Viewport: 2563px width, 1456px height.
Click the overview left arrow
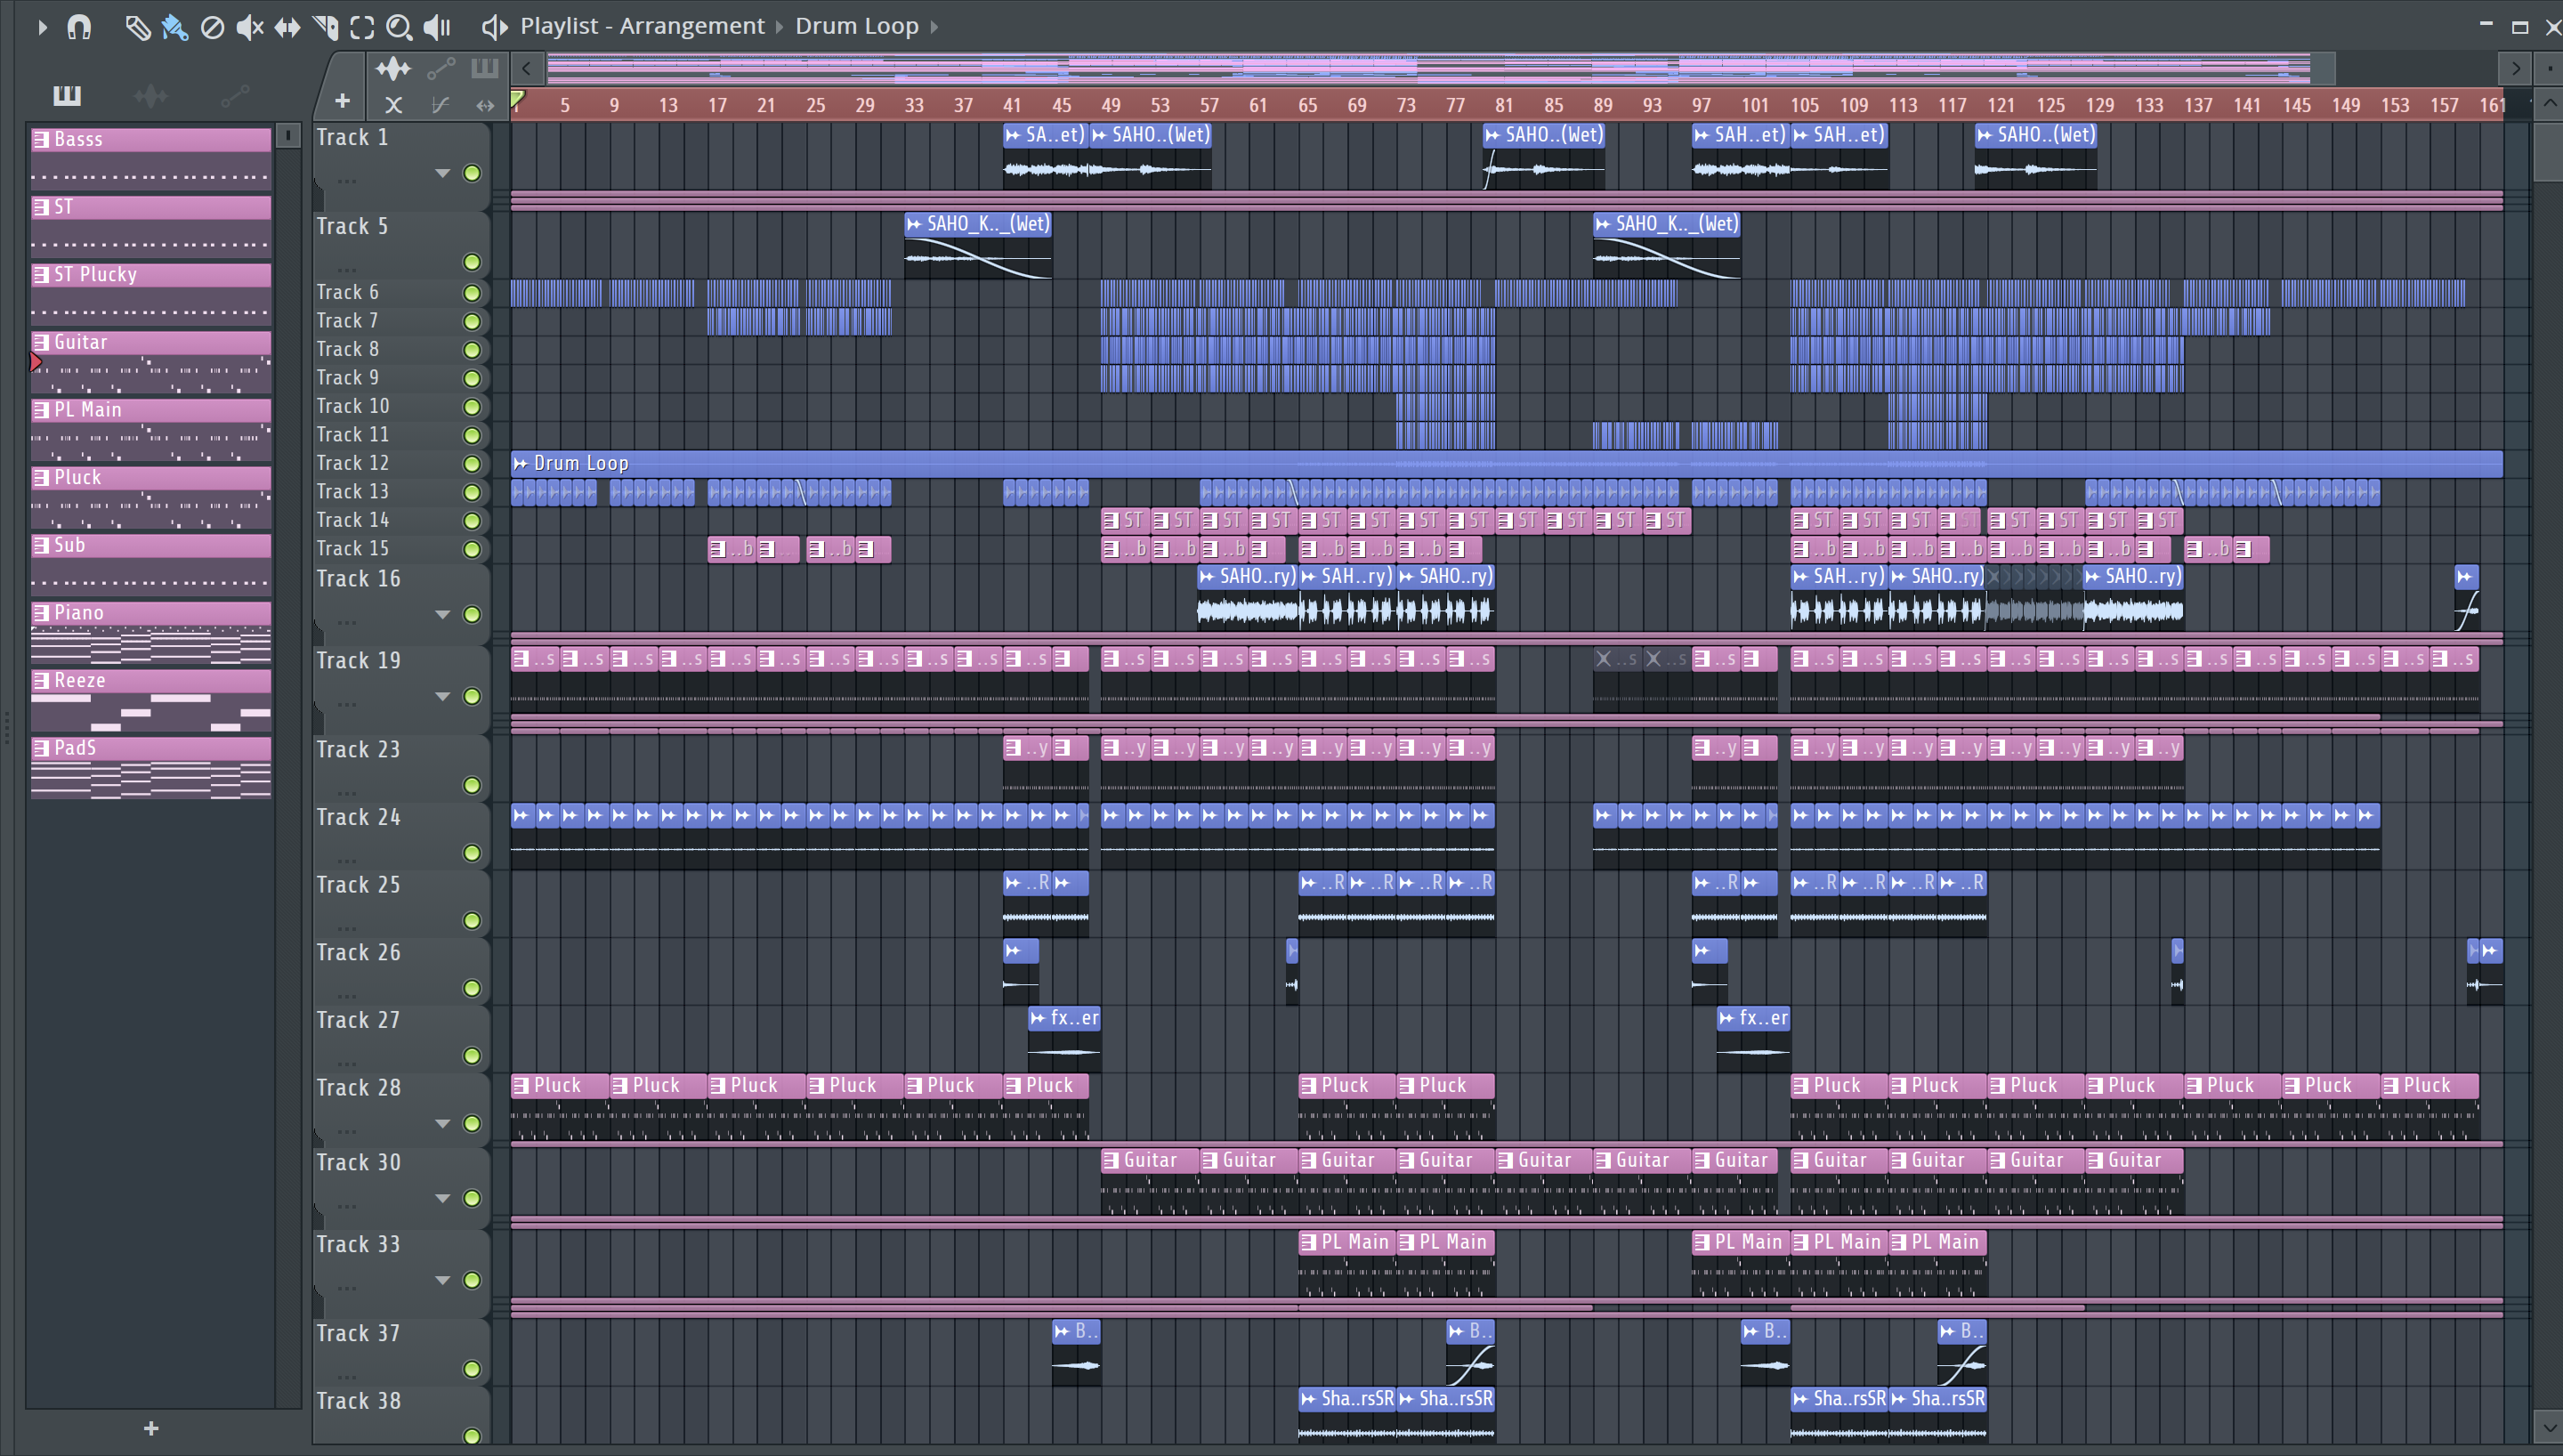(527, 69)
